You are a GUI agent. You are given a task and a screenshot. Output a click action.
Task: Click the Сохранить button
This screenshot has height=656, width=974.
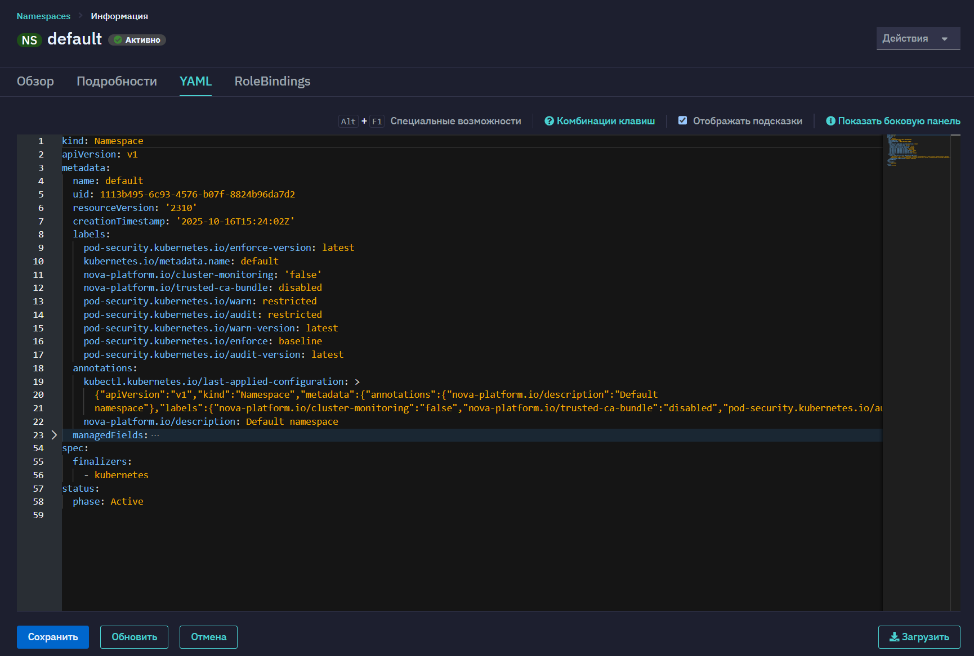pos(53,637)
